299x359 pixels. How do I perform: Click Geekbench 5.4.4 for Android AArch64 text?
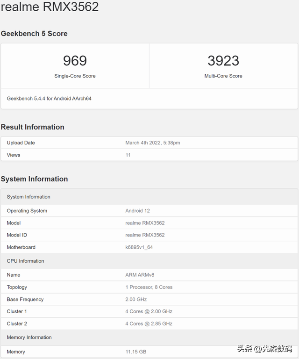(x=49, y=99)
